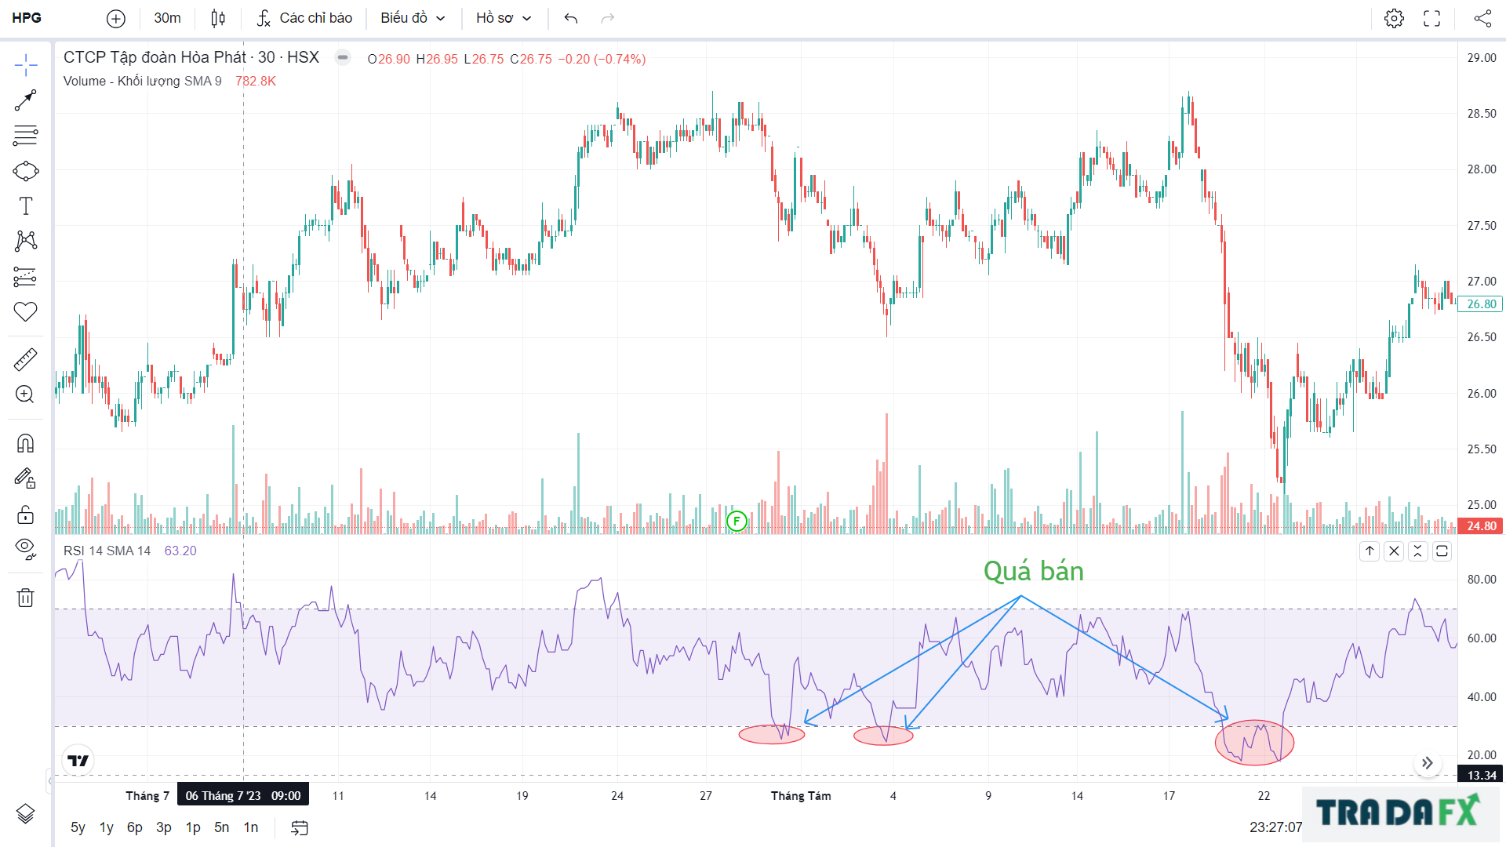This screenshot has height=847, width=1506.
Task: Share the chart via share icon
Action: click(x=1482, y=18)
